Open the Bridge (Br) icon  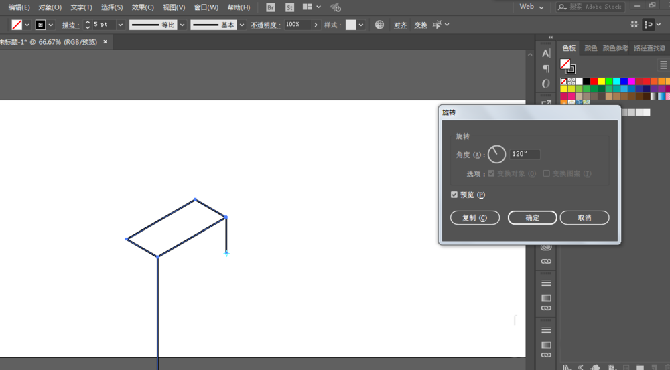coord(271,7)
